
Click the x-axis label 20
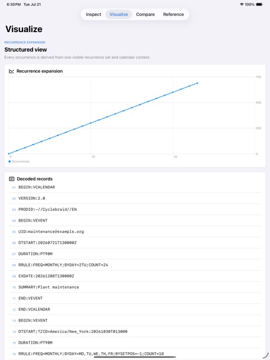(x=175, y=156)
